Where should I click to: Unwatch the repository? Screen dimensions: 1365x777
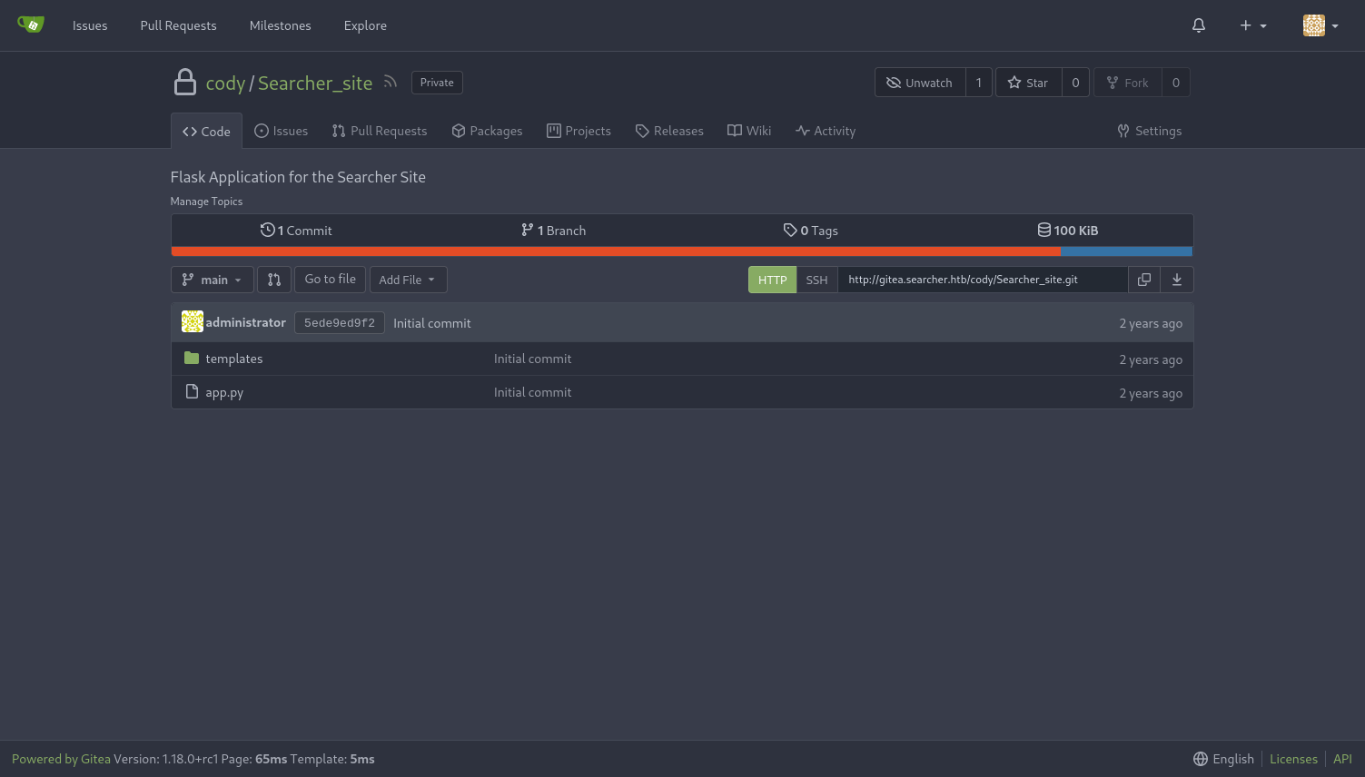tap(920, 83)
